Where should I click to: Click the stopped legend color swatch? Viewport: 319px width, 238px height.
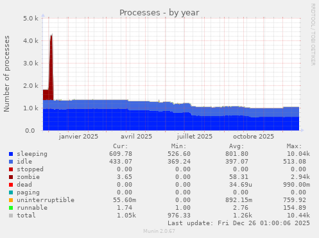[11, 169]
